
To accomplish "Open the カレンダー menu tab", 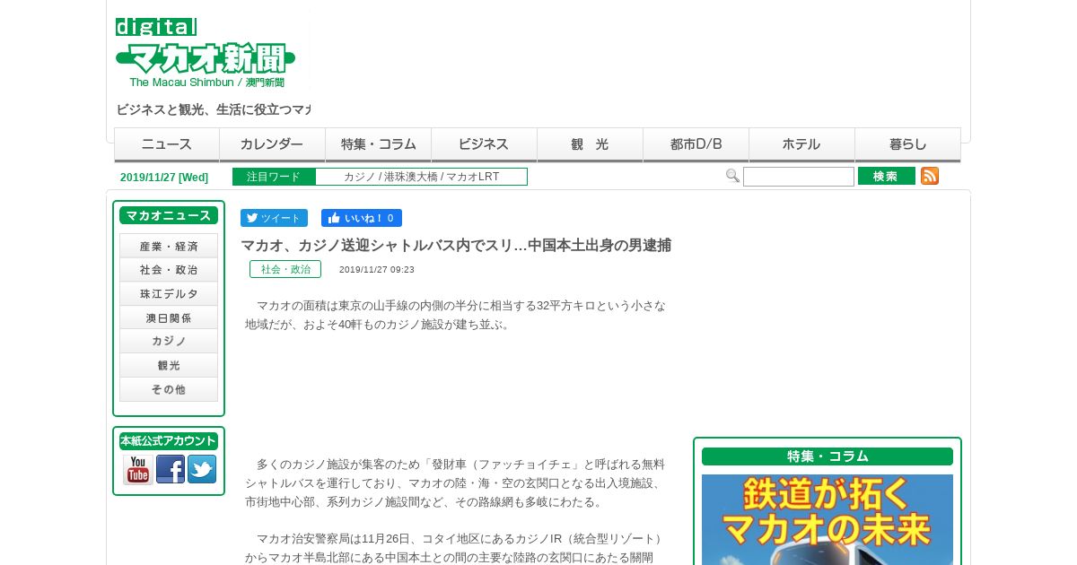I will pos(273,144).
